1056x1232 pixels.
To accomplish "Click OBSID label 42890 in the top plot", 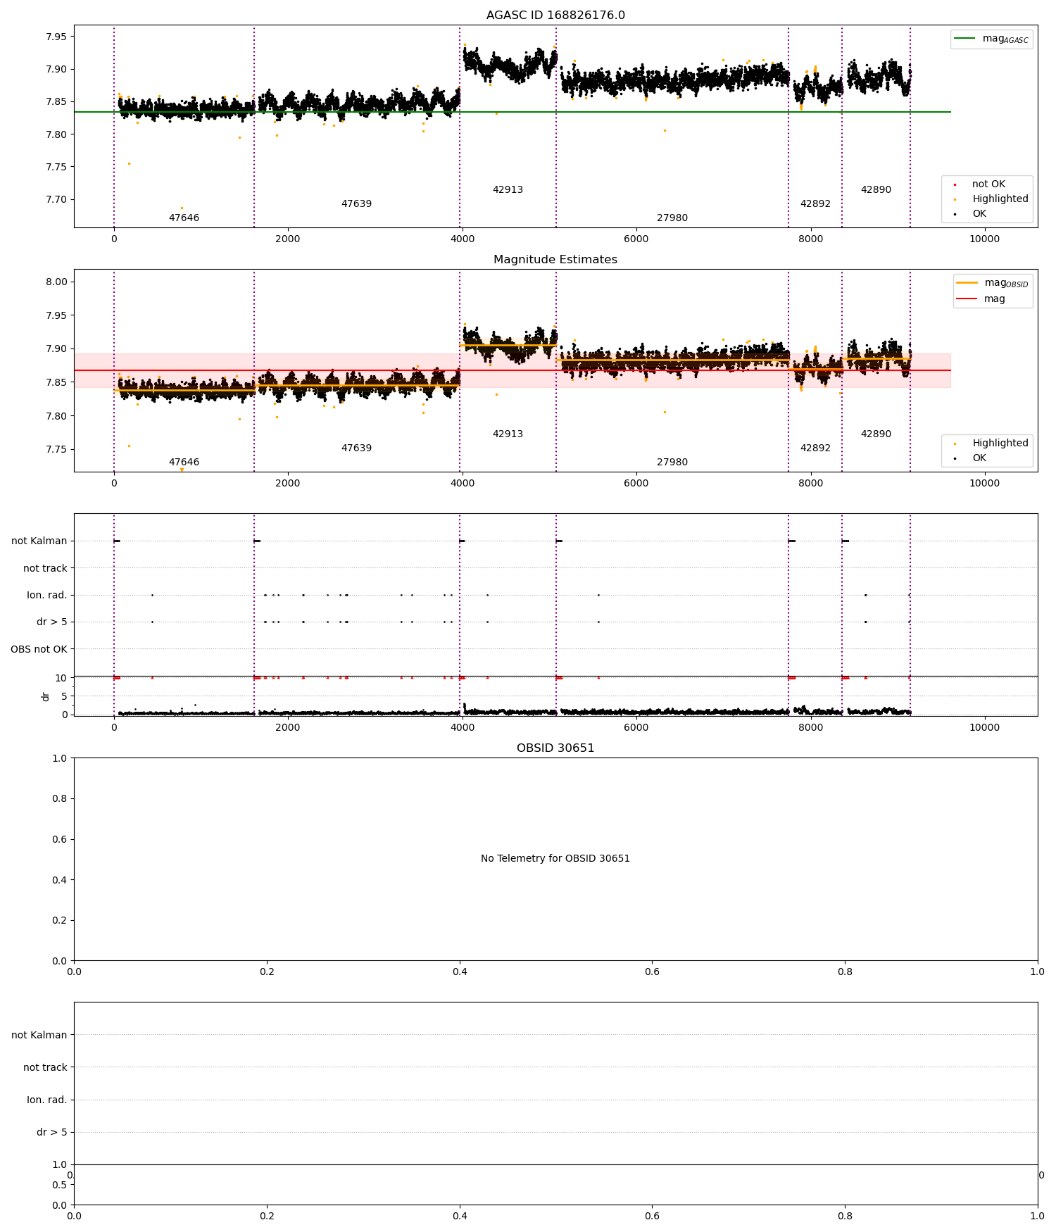I will 876,190.
